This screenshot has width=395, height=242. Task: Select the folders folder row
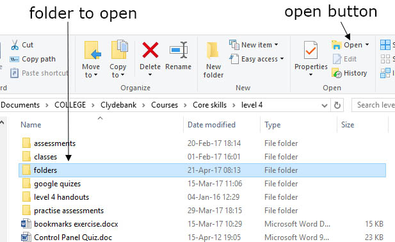(x=202, y=170)
